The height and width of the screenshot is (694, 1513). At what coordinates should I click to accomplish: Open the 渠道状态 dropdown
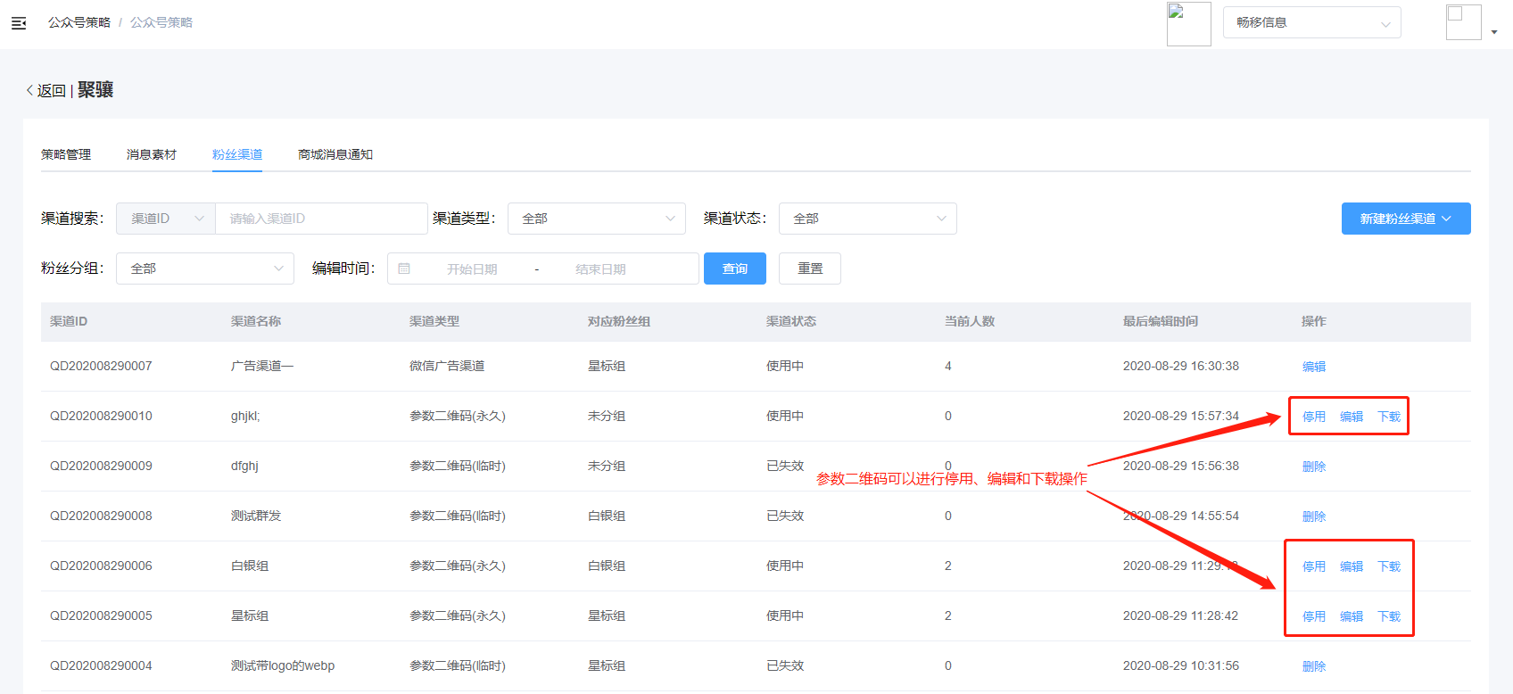[867, 219]
